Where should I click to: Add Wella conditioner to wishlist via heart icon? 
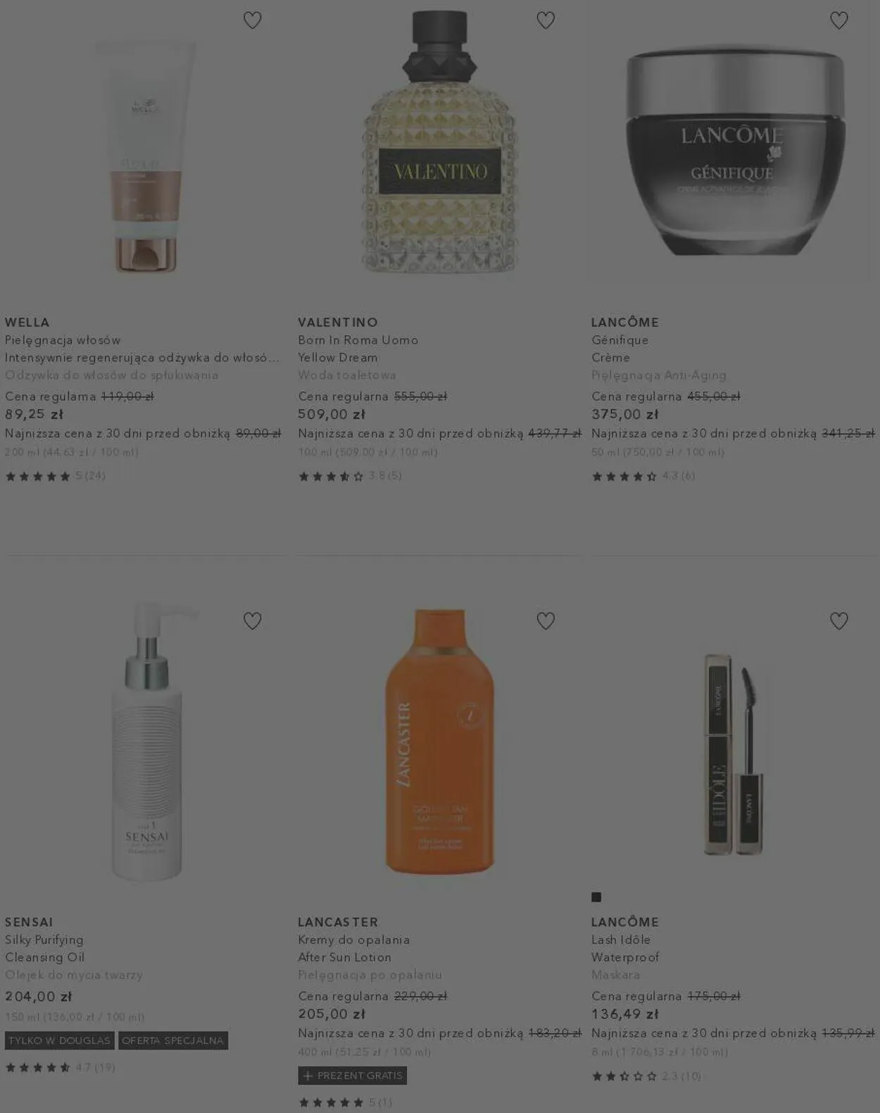[252, 20]
